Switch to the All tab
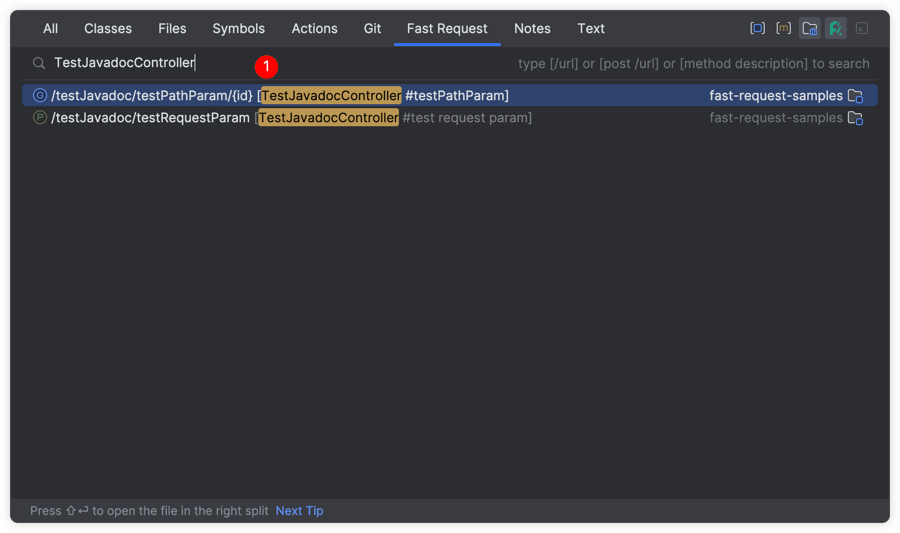 click(51, 29)
